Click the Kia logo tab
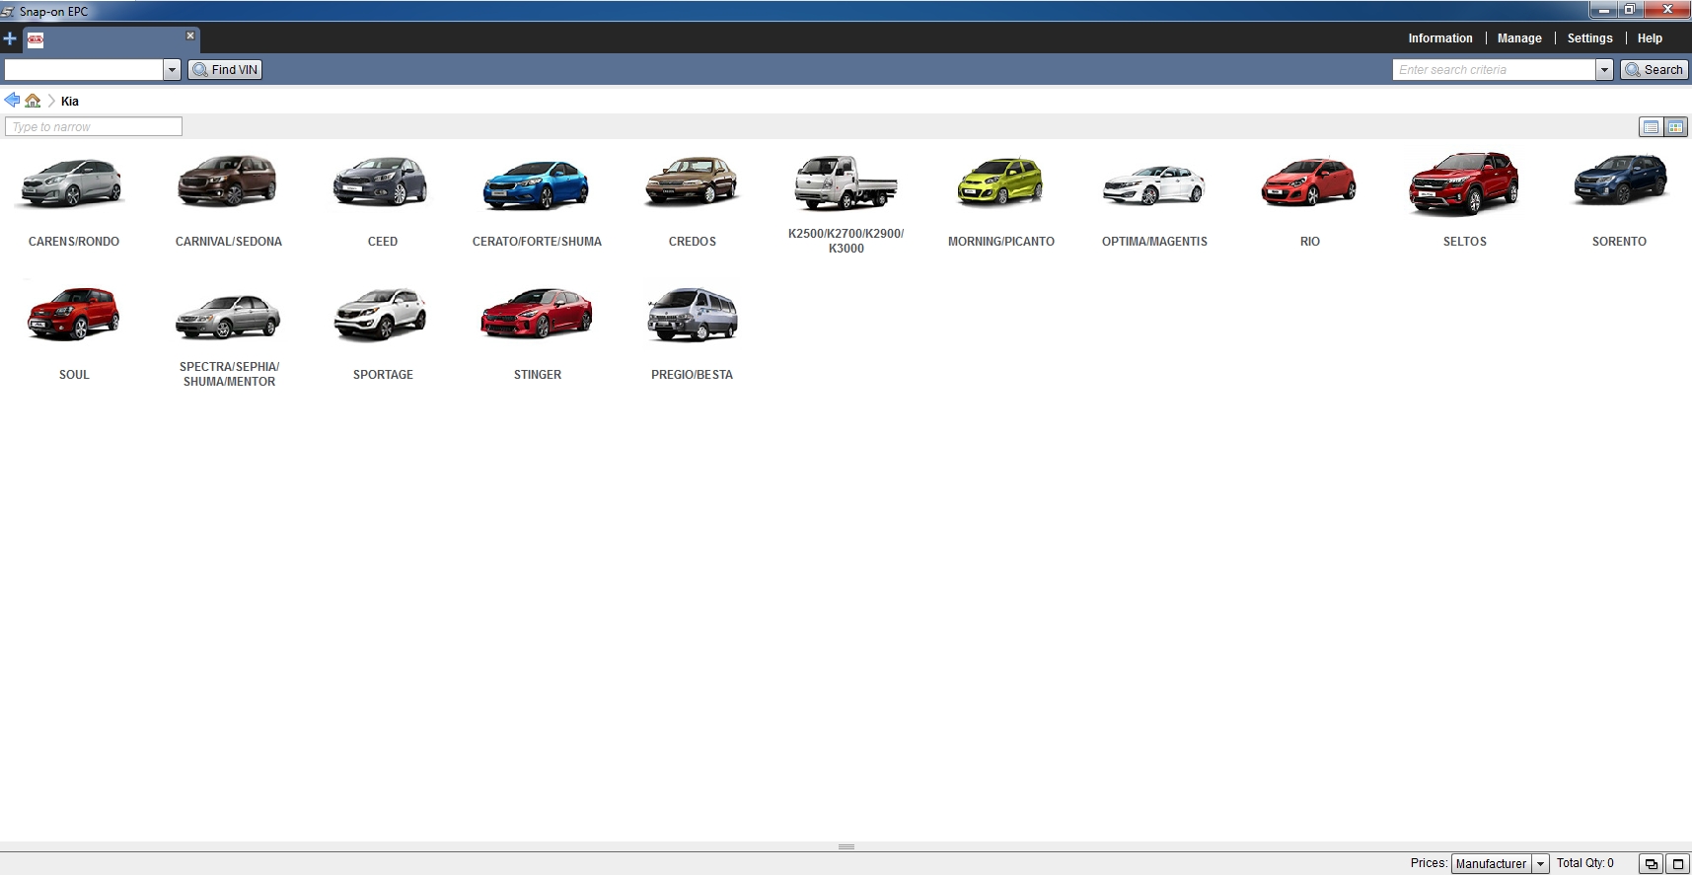This screenshot has width=1692, height=875. (36, 40)
